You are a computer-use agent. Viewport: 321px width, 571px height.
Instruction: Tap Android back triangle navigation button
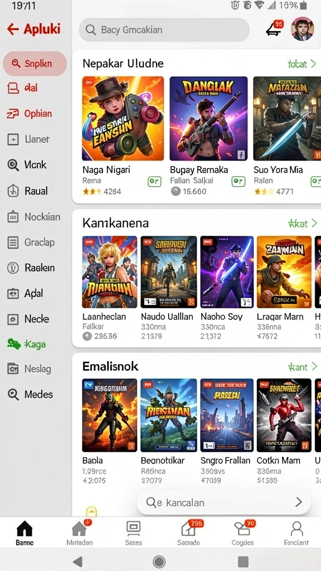pyautogui.click(x=77, y=561)
